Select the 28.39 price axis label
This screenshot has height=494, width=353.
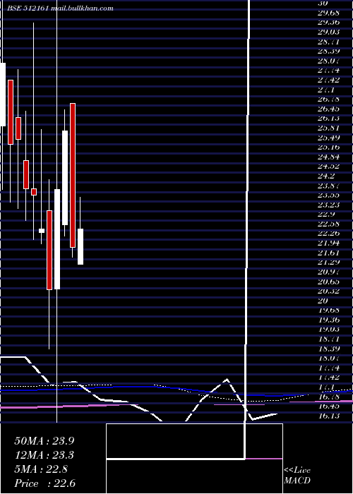tap(329, 51)
